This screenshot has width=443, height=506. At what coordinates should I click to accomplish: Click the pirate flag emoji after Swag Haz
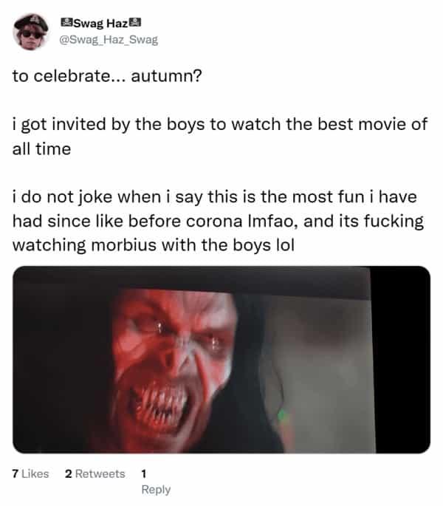[x=135, y=23]
